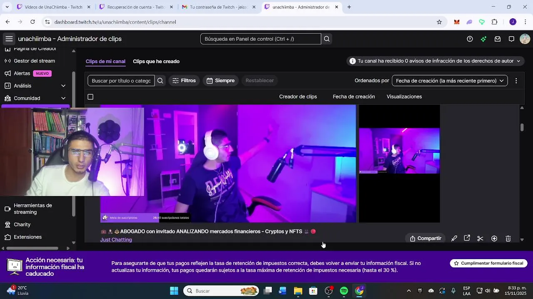Open the Siempre date range dropdown

221,81
